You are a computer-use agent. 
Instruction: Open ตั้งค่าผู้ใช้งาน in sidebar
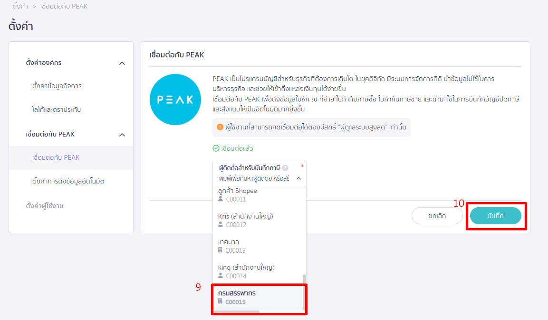45,206
